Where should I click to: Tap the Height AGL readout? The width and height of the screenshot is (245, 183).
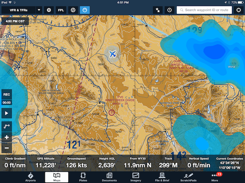[107, 163]
